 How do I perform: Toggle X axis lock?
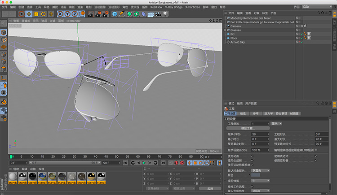(60, 14)
